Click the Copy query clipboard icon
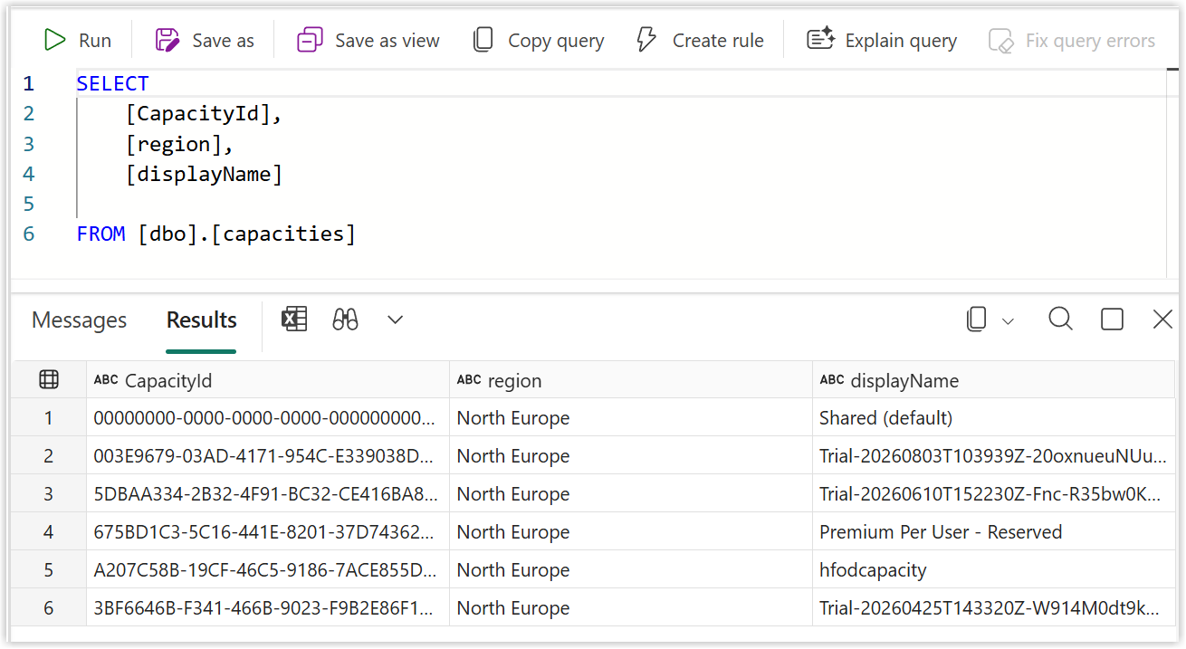Viewport: 1186px width, 649px height. click(483, 40)
